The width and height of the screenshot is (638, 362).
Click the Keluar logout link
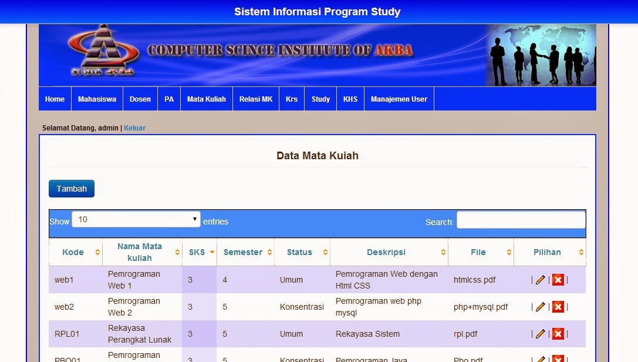pos(134,128)
